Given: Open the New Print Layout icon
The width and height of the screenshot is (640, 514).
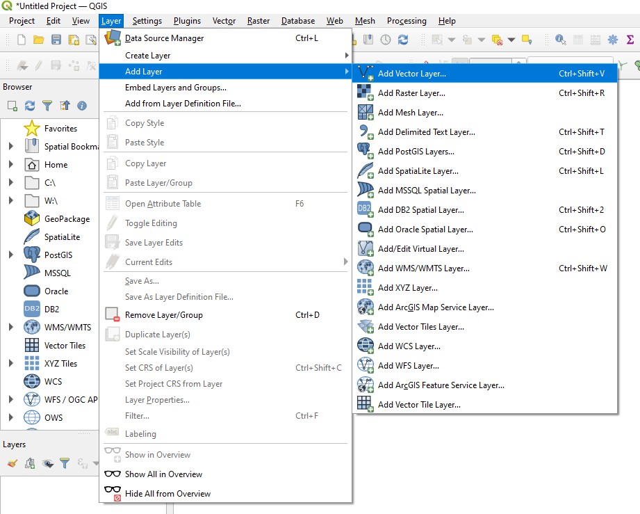Looking at the screenshot, I should (x=73, y=40).
